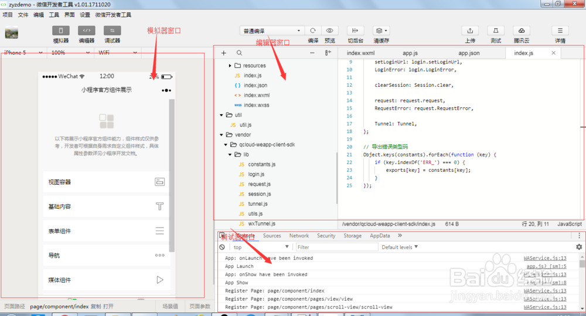Open index.json in the file tree
586x316 pixels.
coord(255,85)
